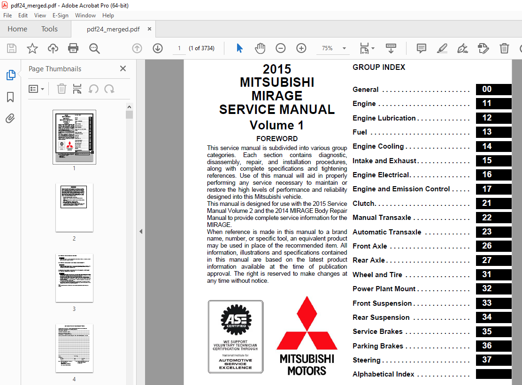Click the thumbnails panel page-break icon
This screenshot has height=385, width=522.
tap(77, 89)
